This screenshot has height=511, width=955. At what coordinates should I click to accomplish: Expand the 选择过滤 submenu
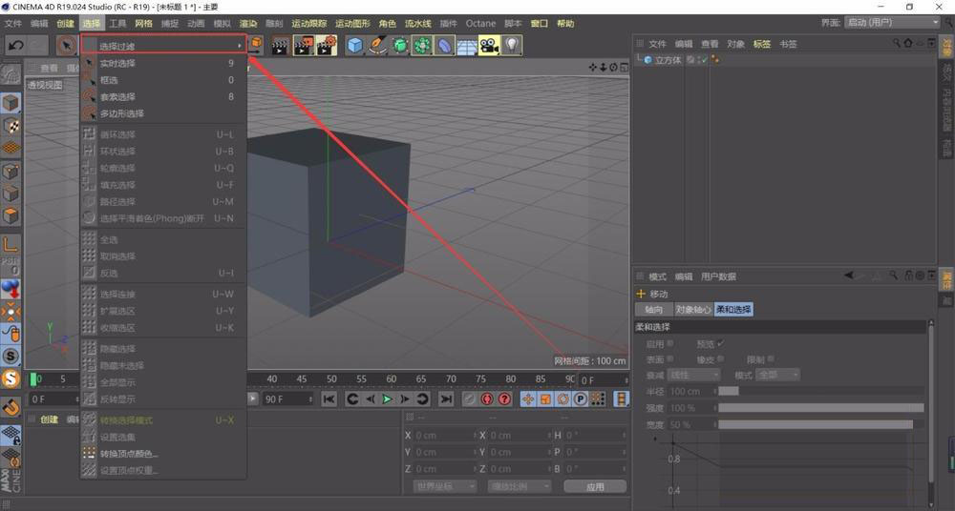pos(163,46)
